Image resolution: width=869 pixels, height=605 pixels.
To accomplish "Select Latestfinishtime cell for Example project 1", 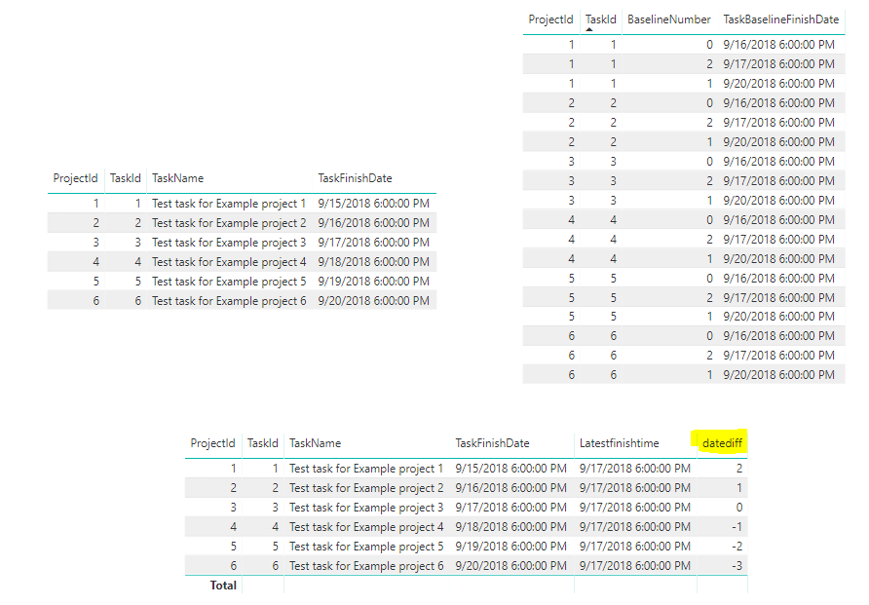I will tap(635, 469).
